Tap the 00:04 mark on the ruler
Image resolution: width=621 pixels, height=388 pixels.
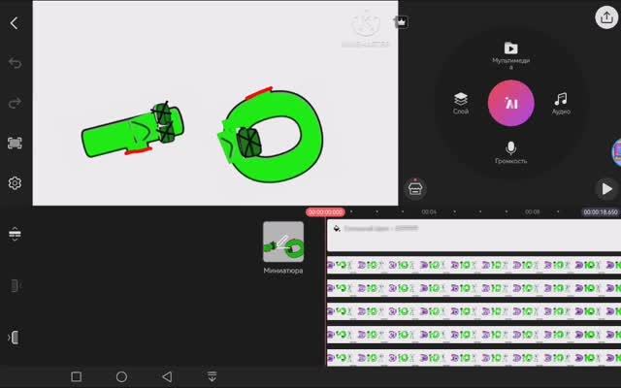point(429,212)
